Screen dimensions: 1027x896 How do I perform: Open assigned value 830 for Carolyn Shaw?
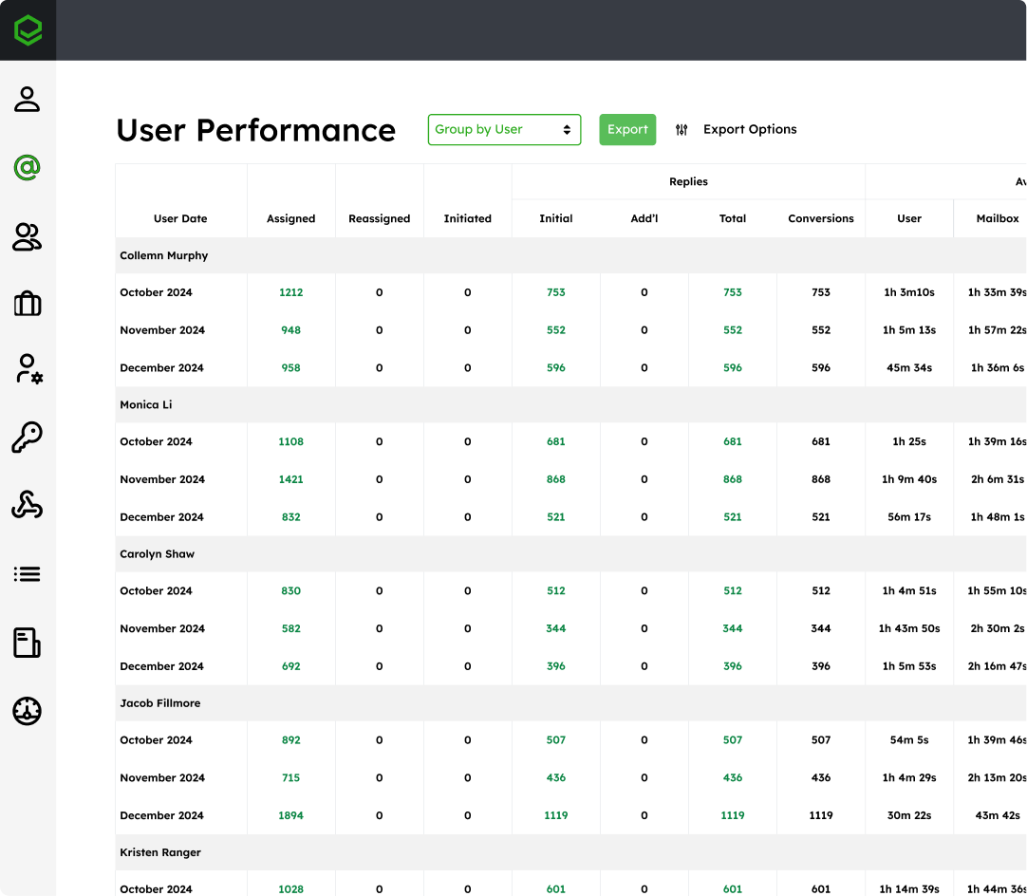[290, 591]
